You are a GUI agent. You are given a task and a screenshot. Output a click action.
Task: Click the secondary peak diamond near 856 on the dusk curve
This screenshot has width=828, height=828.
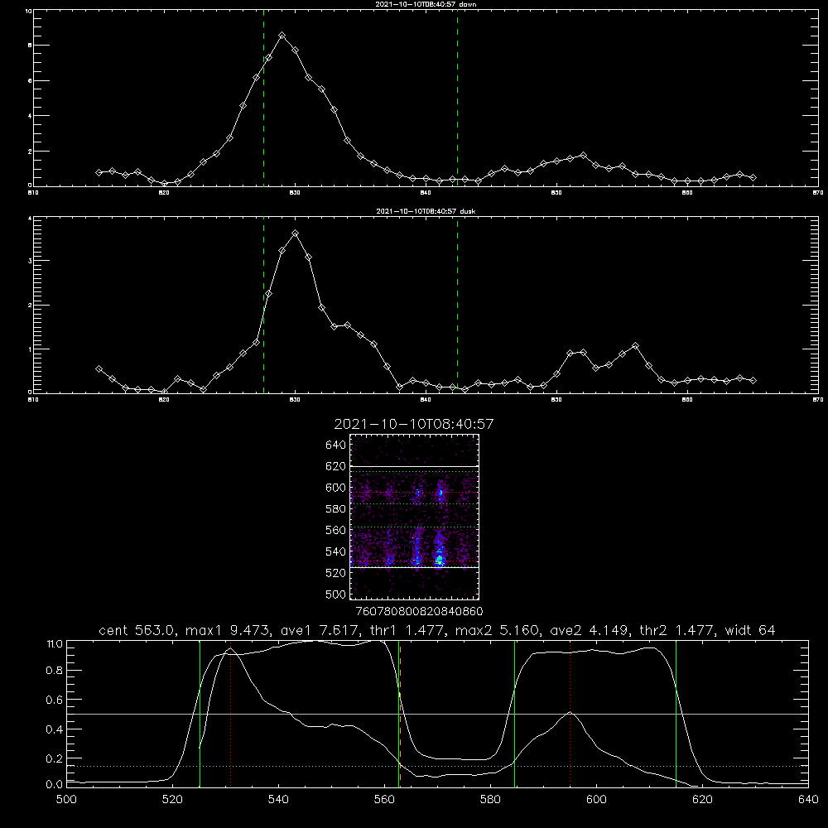tap(635, 346)
